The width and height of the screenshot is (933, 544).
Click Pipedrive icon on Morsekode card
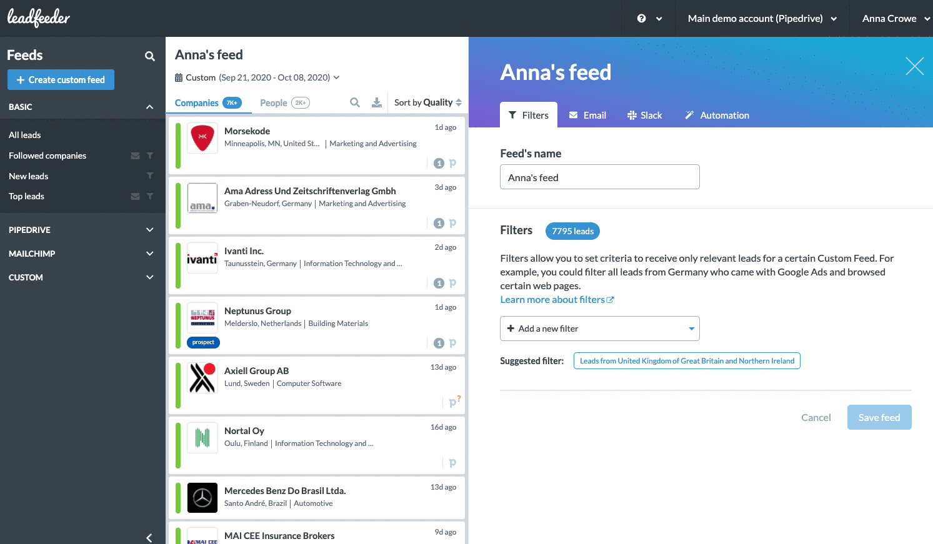(452, 163)
